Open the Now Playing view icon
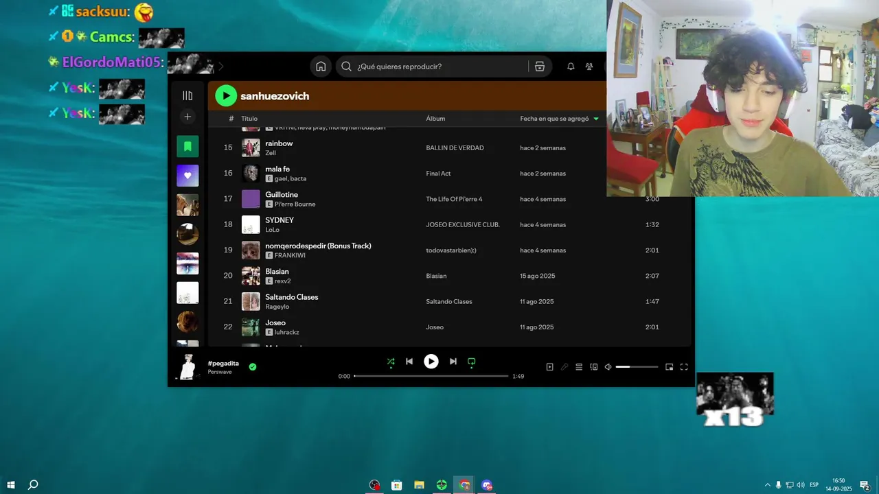 click(550, 367)
